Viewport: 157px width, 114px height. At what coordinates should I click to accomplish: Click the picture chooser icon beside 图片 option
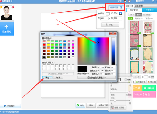[x=120, y=13]
